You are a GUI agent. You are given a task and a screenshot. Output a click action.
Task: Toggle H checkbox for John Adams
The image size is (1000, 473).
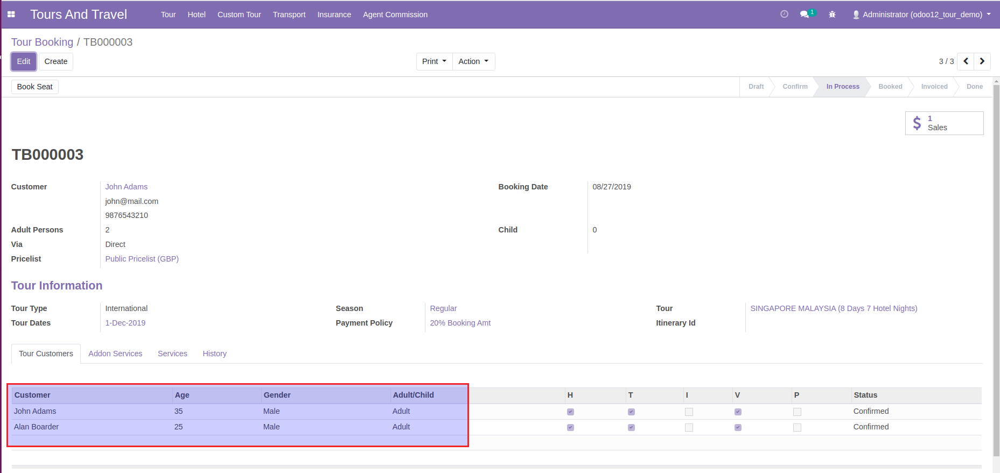click(x=570, y=412)
